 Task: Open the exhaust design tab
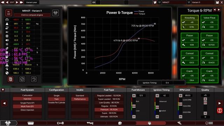(x=179, y=123)
